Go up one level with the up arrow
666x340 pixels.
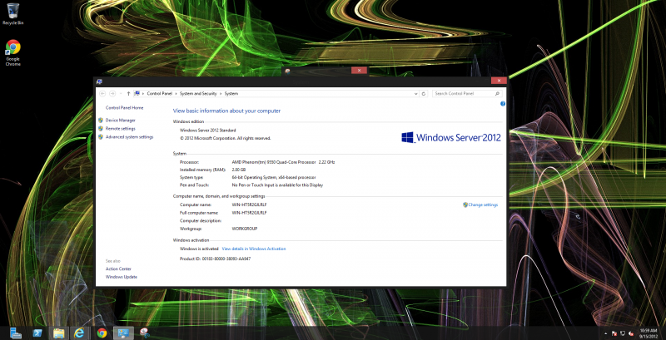point(128,93)
